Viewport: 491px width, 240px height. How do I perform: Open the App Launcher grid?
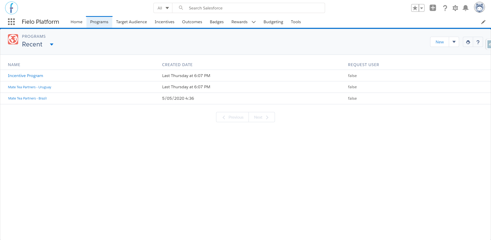(11, 22)
